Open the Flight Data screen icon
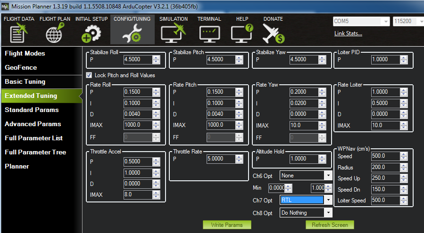Image resolution: width=424 pixels, height=233 pixels. tap(19, 33)
